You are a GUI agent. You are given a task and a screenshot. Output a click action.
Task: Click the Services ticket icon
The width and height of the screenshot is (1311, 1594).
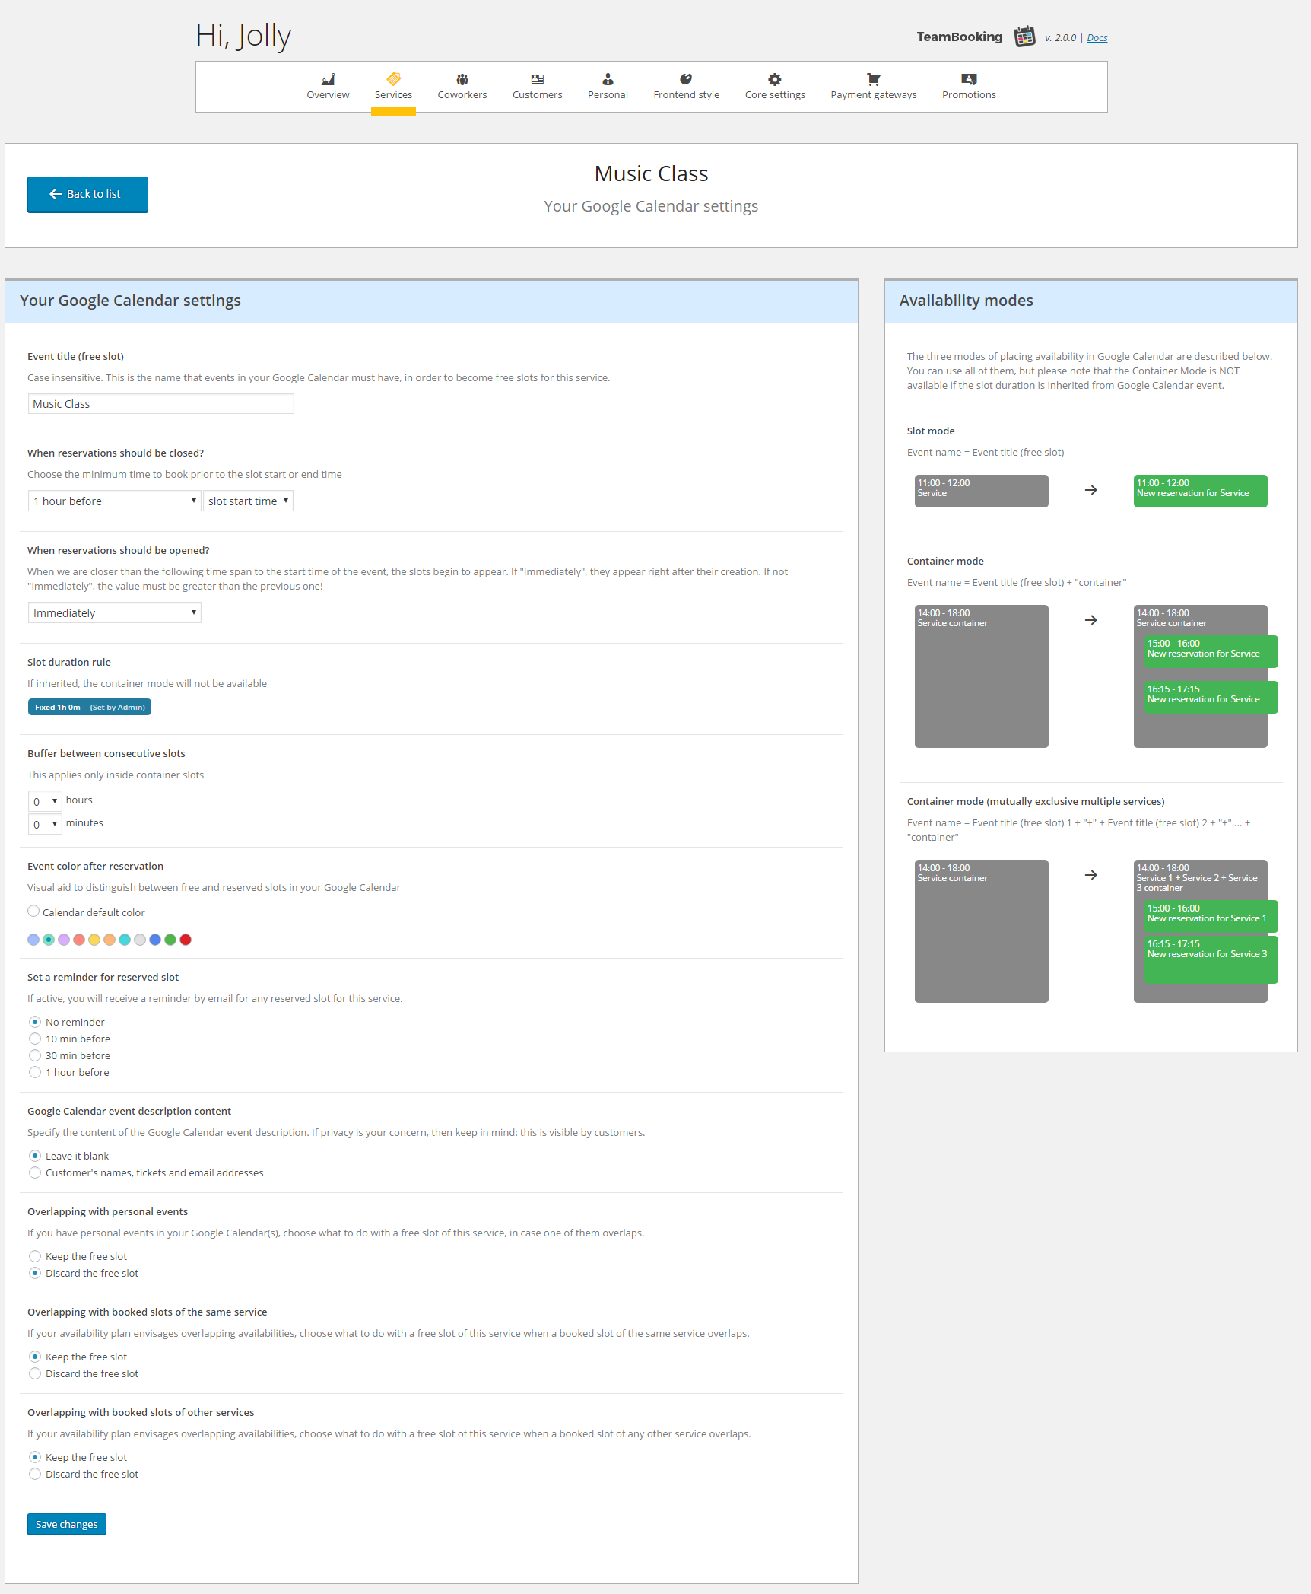[x=393, y=79]
